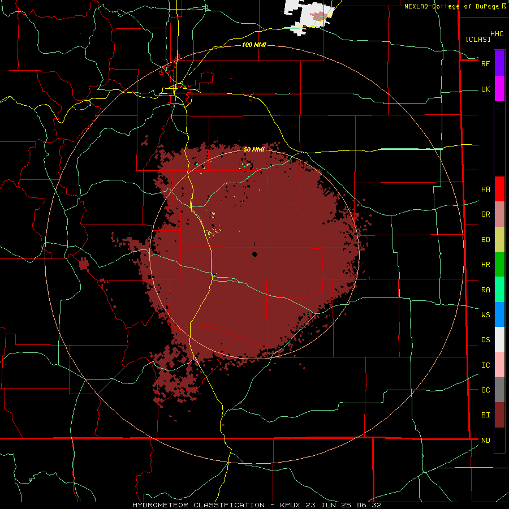Click the DS white legend swatch
Screen dimensions: 509x509
499,339
